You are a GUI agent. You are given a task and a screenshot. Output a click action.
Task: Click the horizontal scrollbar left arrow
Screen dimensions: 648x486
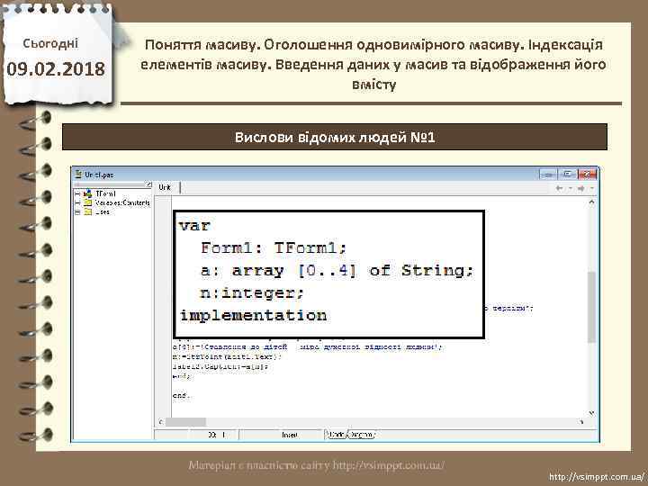pyautogui.click(x=161, y=422)
